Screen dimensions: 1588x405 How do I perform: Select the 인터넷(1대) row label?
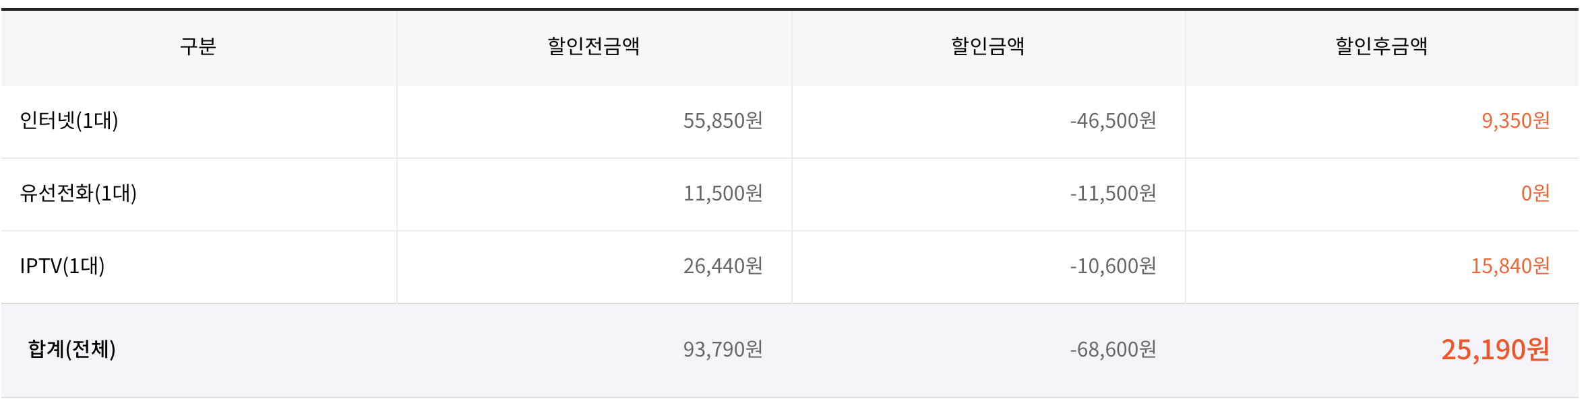pyautogui.click(x=69, y=120)
